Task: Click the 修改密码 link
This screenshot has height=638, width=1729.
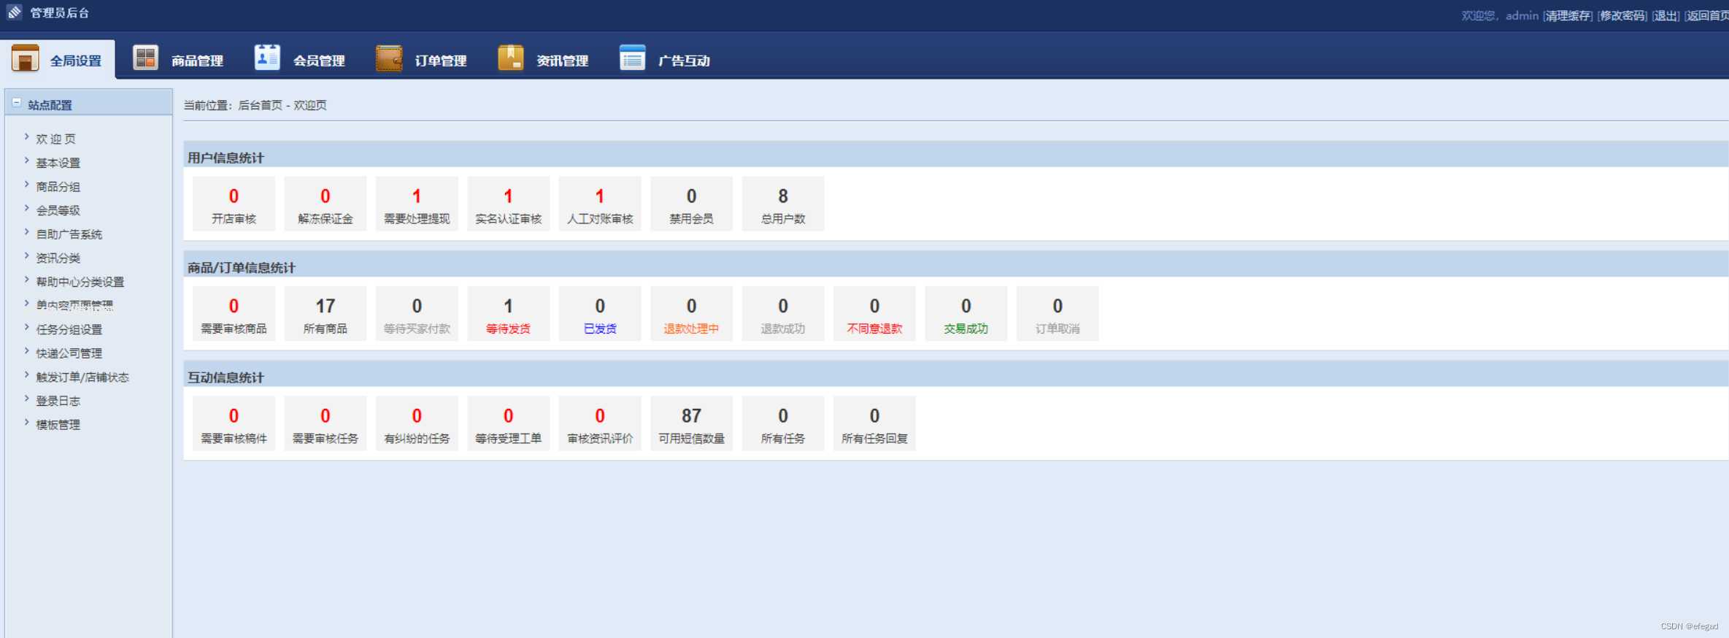Action: click(1622, 15)
